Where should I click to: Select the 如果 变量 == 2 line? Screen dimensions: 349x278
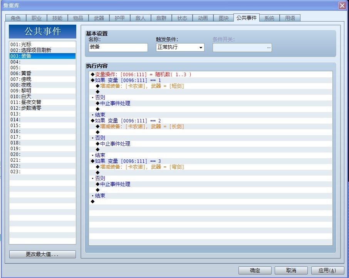[211, 121]
